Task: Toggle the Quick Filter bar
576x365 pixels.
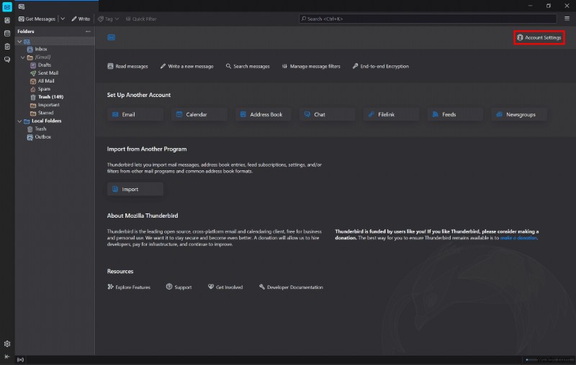Action: (141, 19)
